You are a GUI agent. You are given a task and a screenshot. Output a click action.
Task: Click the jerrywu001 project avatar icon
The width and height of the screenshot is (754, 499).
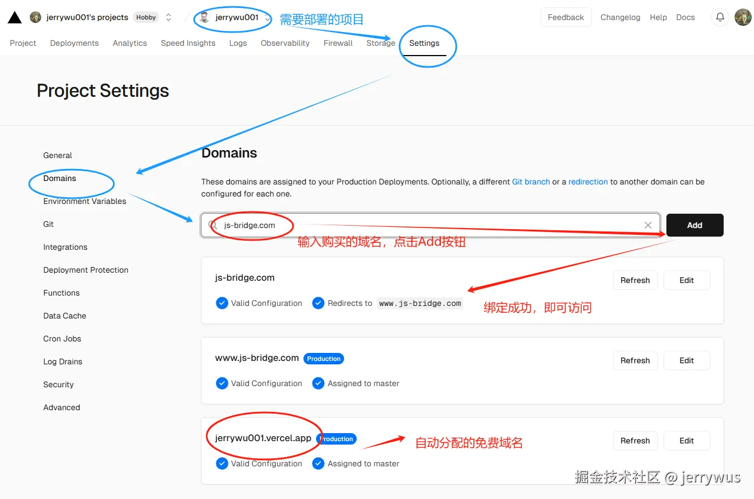pyautogui.click(x=204, y=17)
